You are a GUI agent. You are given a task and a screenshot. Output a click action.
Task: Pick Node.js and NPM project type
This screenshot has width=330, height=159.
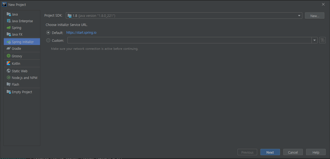click(22, 78)
